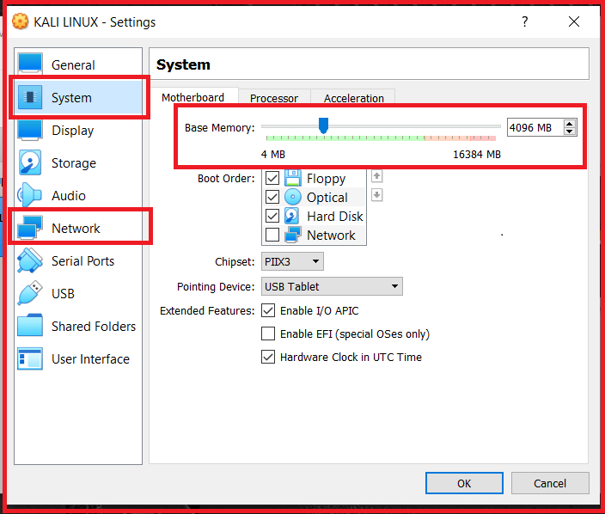Viewport: 605px width, 514px height.
Task: Move boot item down with arrow button
Action: (x=377, y=195)
